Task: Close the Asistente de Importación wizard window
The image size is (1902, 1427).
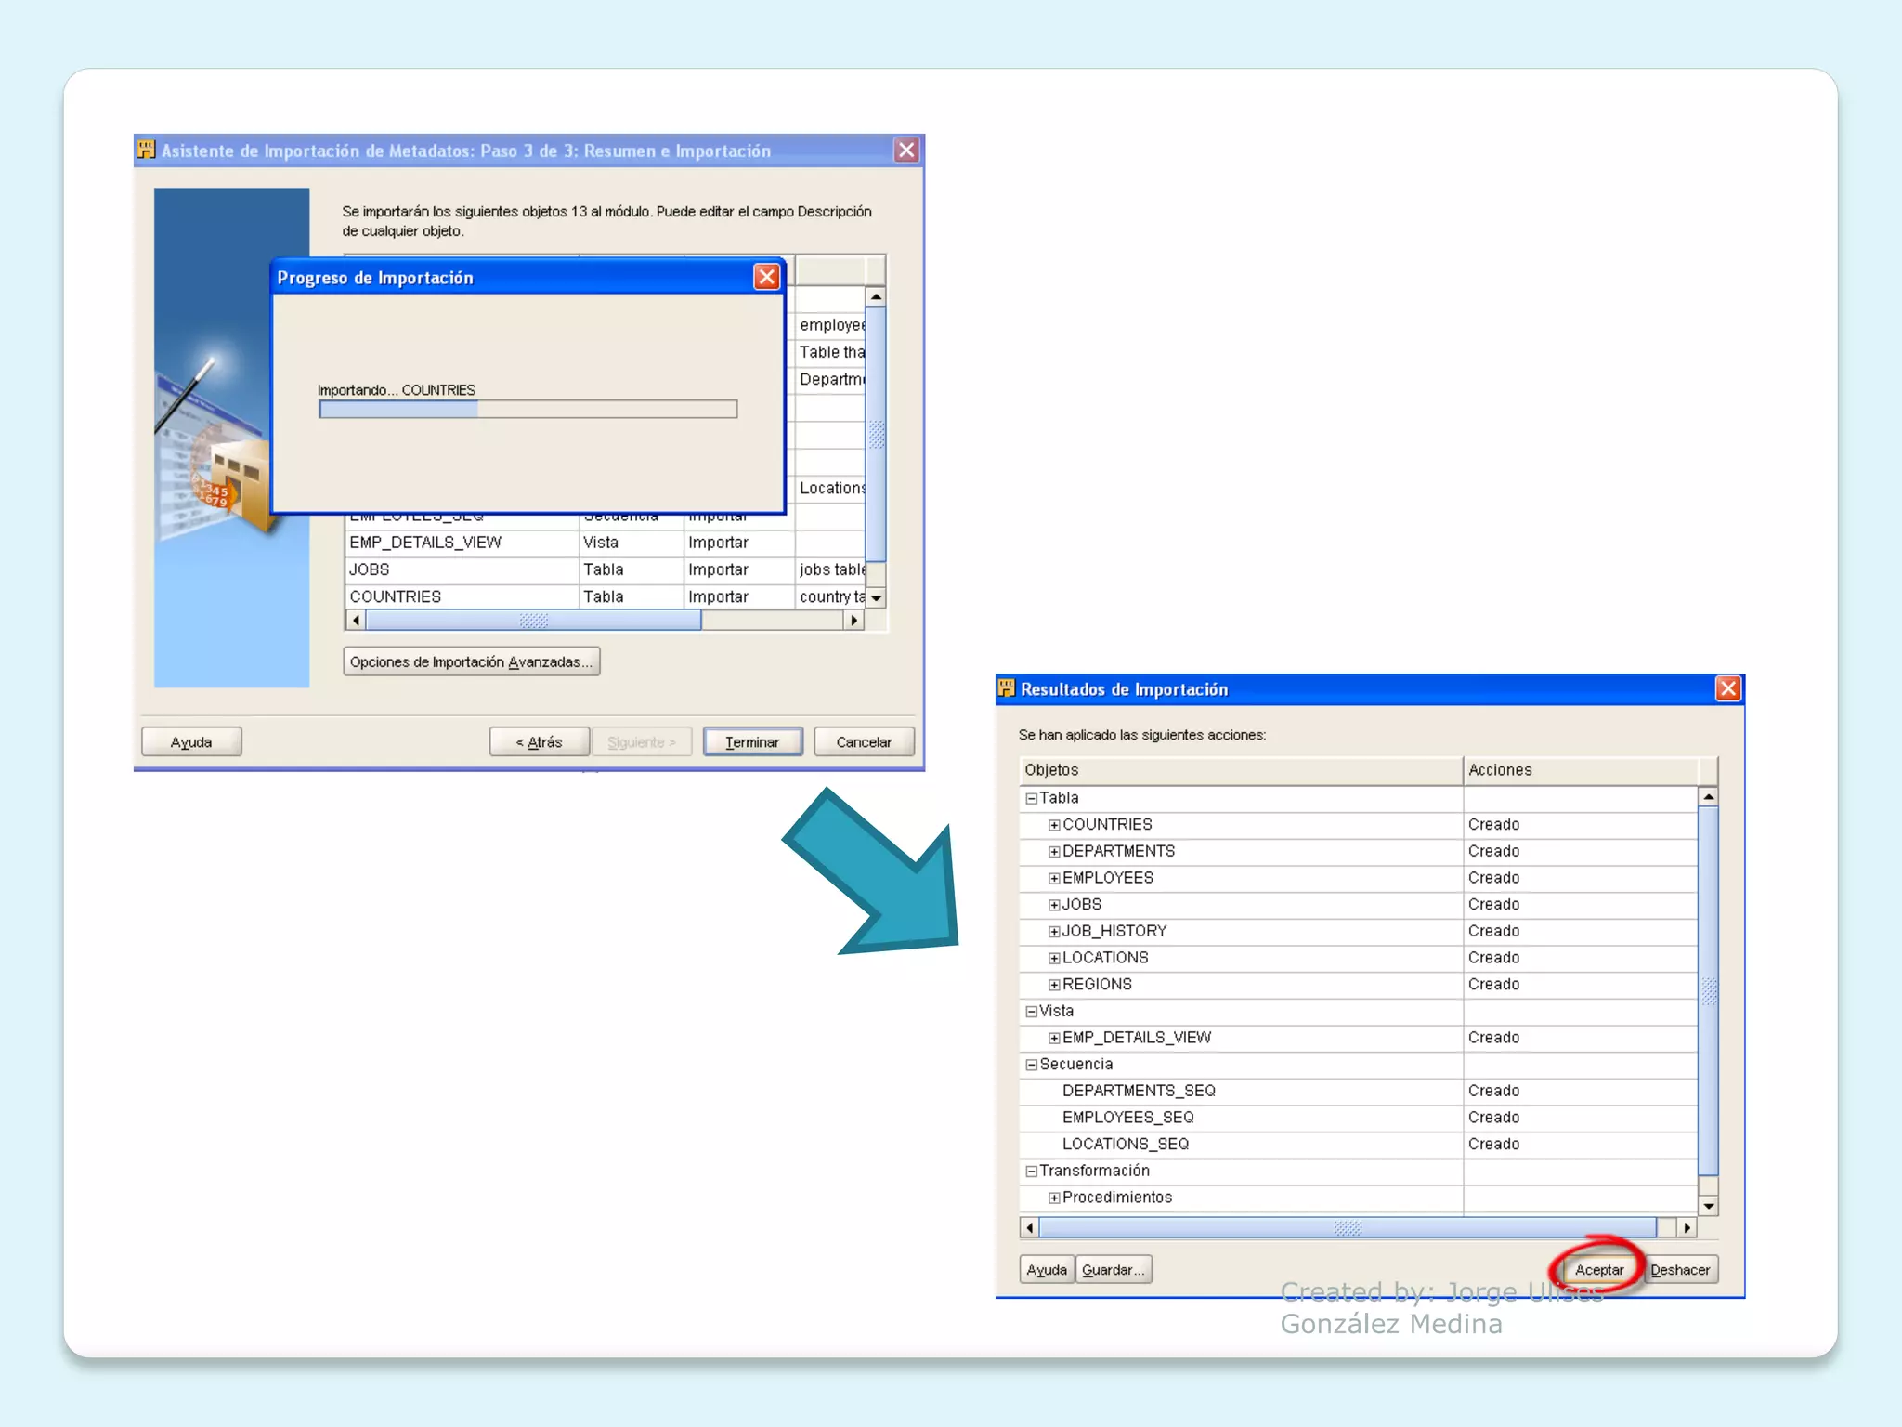Action: click(x=906, y=151)
